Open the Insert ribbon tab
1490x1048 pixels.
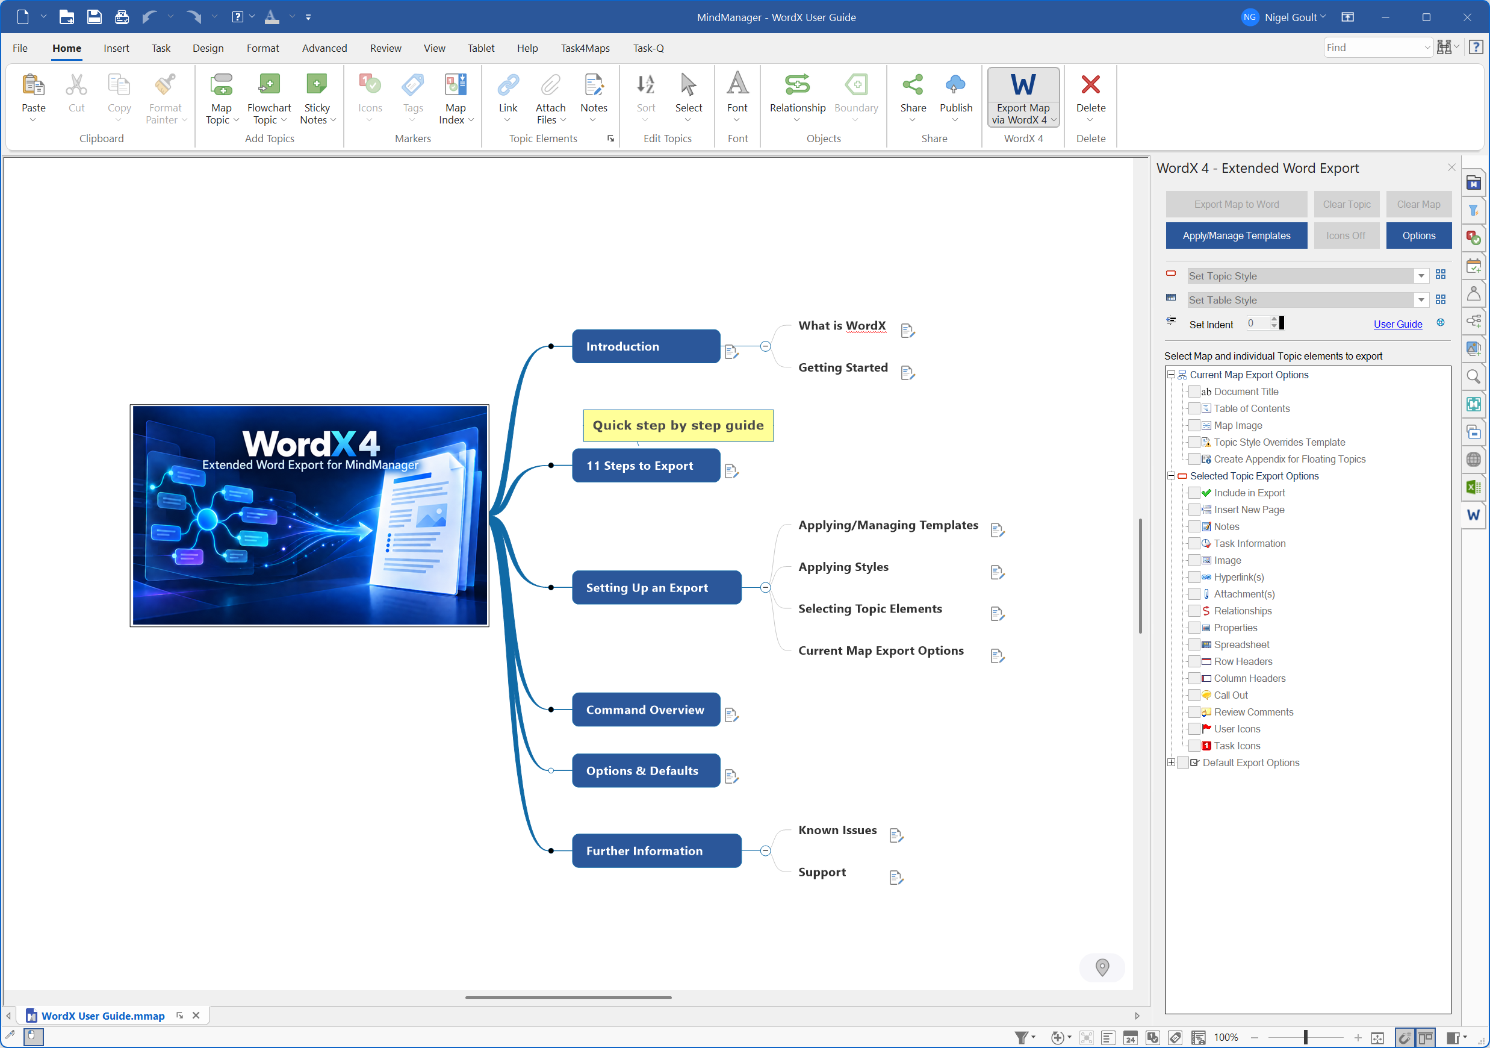(x=116, y=48)
